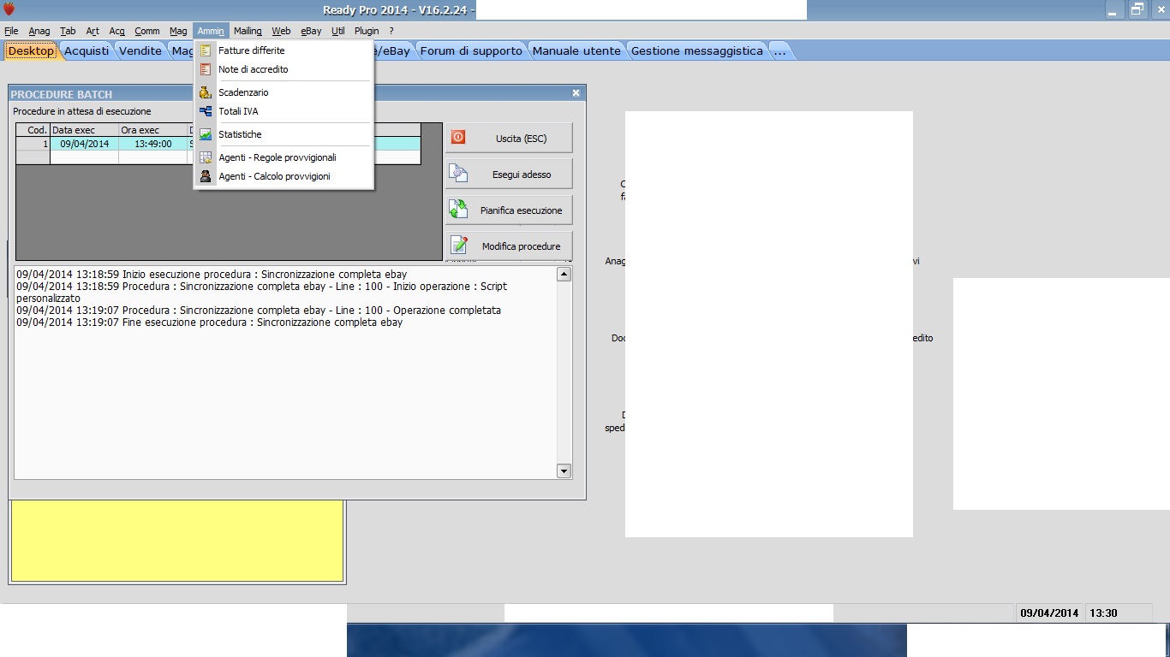Image resolution: width=1170 pixels, height=657 pixels.
Task: Open the File menu
Action: (11, 31)
